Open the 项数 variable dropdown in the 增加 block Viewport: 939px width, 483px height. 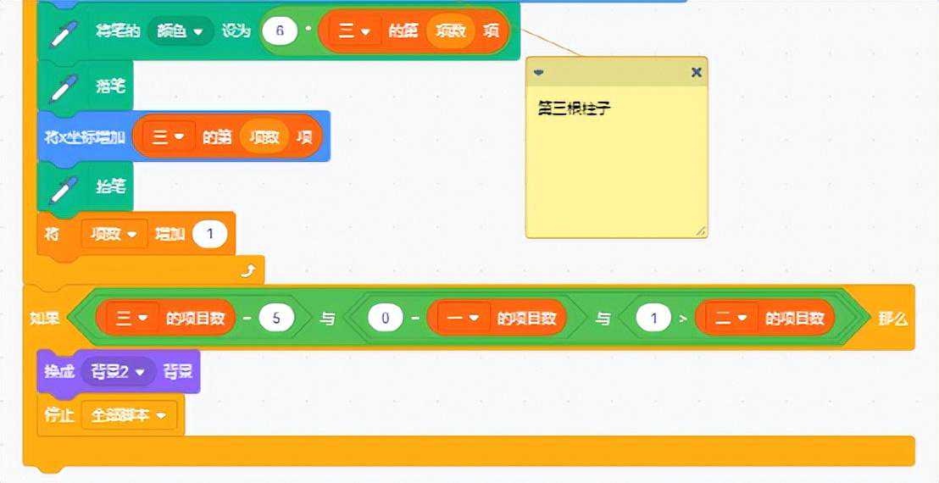pyautogui.click(x=114, y=235)
